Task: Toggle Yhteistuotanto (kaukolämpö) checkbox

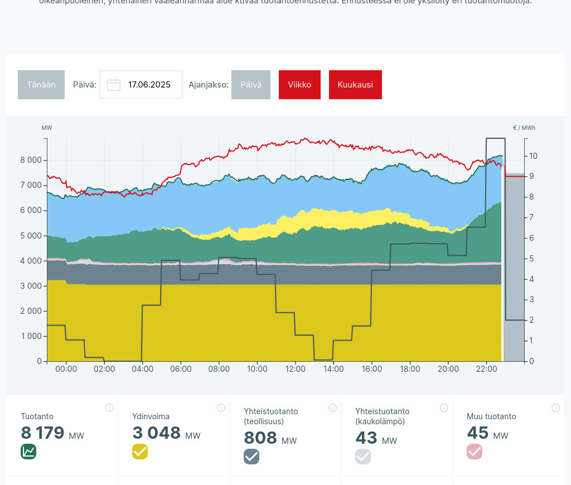Action: 363,457
